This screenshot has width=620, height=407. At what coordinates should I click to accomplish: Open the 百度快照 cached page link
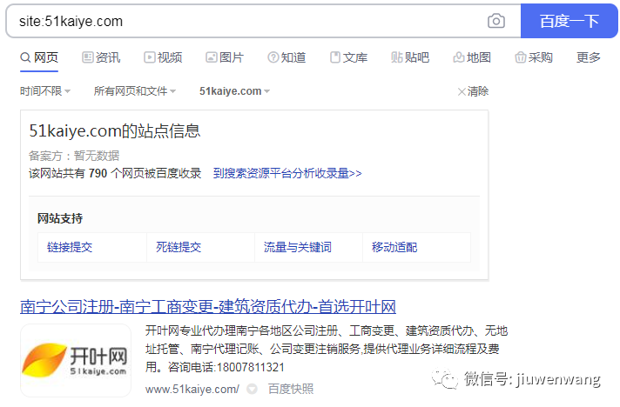tap(291, 390)
